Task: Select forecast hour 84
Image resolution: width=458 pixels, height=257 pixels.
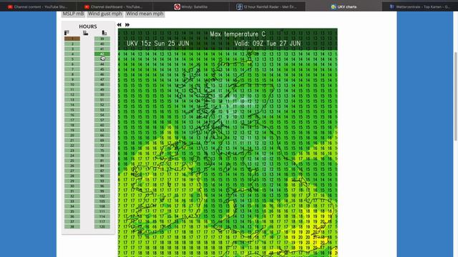Action: [102, 166]
